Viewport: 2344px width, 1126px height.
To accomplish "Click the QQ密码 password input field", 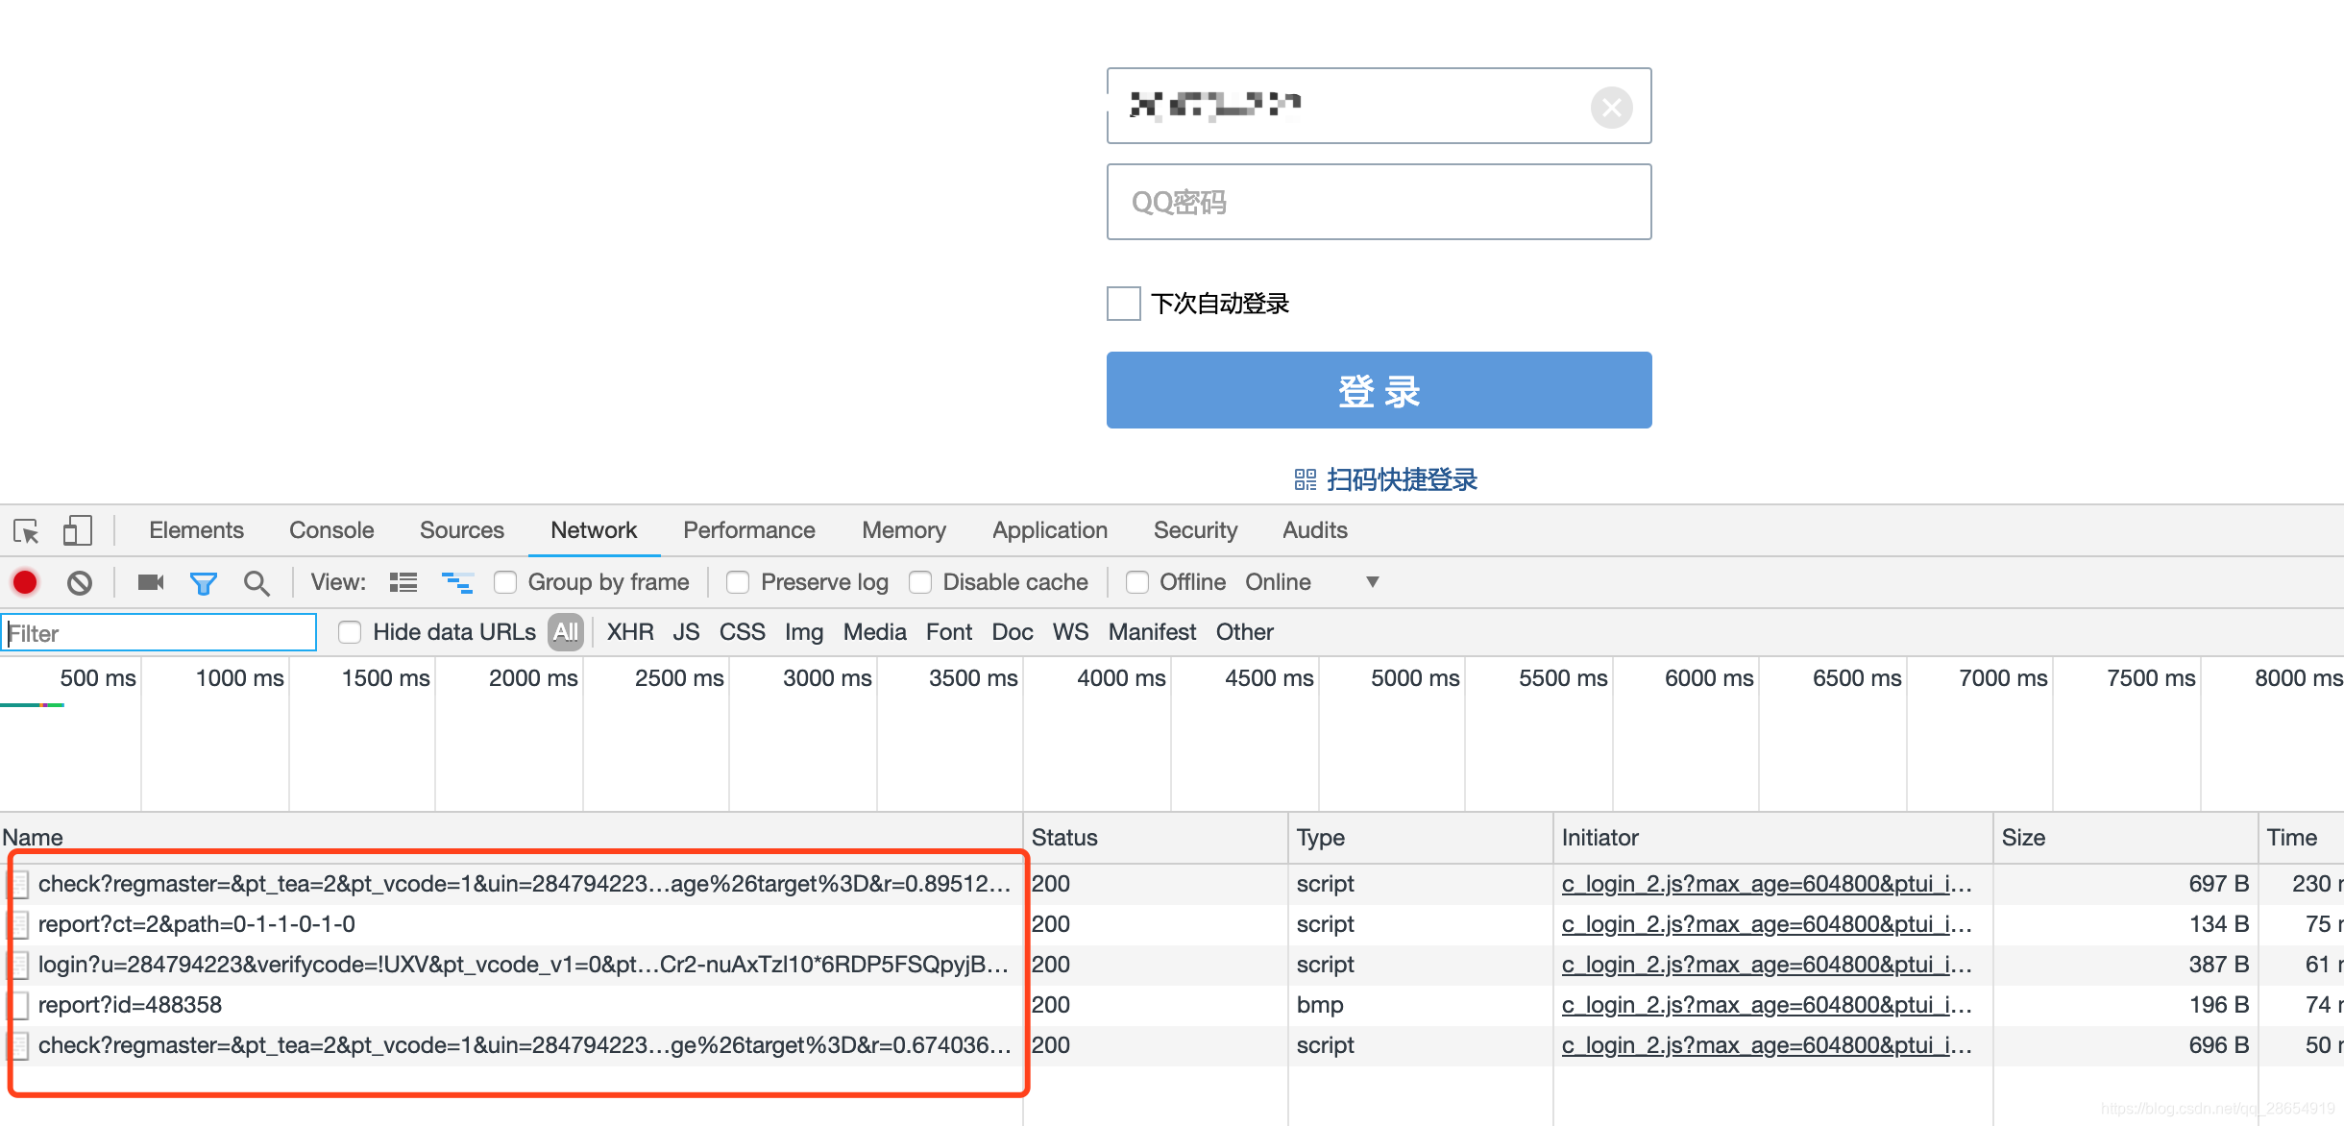I will pos(1379,202).
